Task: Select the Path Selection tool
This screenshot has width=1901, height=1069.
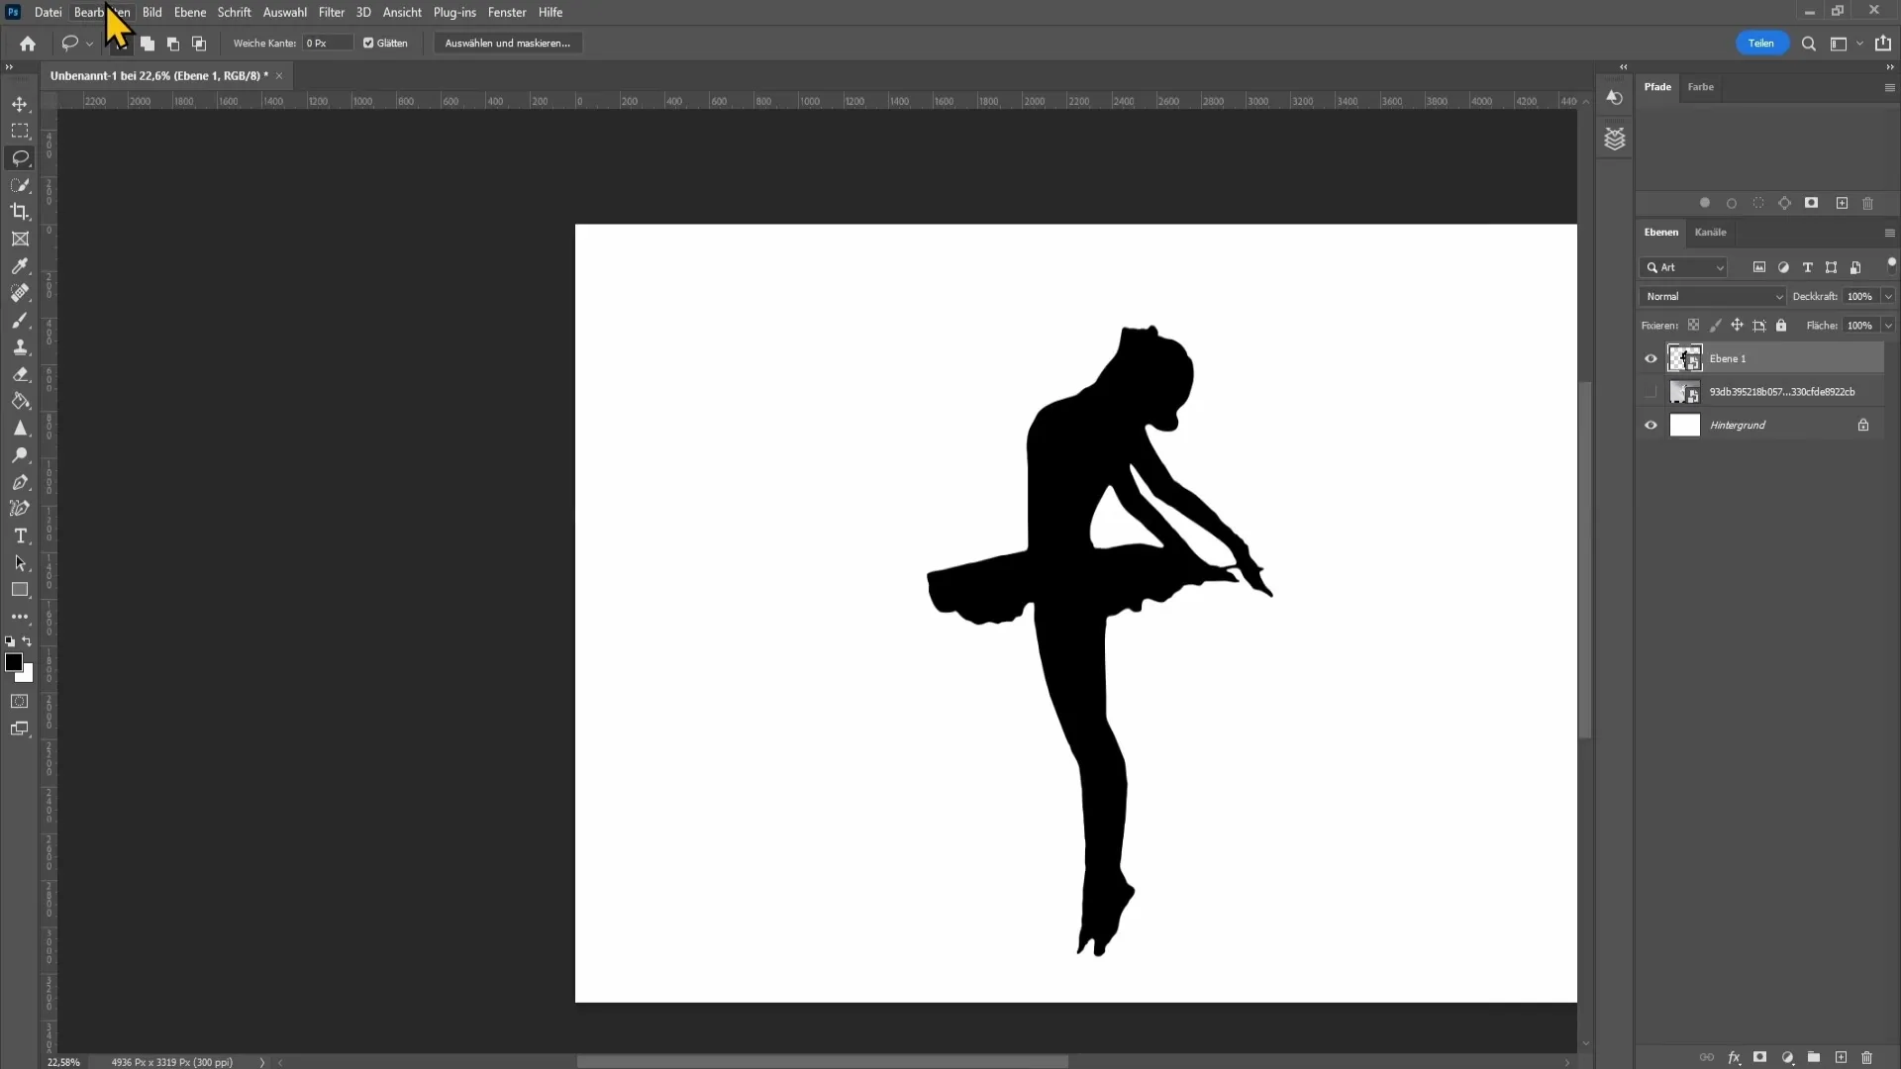Action: click(20, 563)
